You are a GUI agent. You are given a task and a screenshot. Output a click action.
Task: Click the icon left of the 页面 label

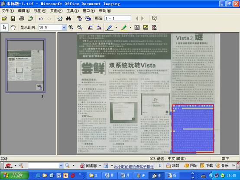(88, 19)
